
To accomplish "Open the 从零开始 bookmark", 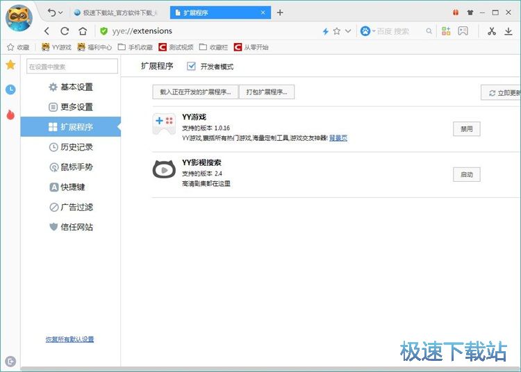I will [251, 47].
